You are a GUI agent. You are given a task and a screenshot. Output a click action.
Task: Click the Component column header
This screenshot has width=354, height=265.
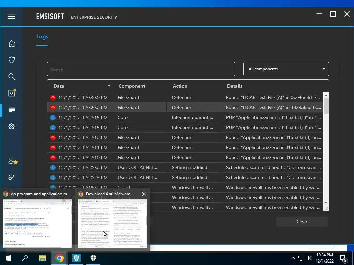pos(132,86)
